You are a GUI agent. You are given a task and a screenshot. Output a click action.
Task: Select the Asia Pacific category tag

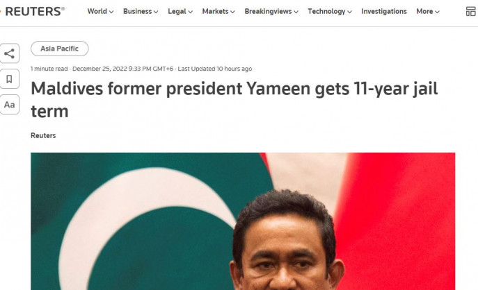pos(59,49)
